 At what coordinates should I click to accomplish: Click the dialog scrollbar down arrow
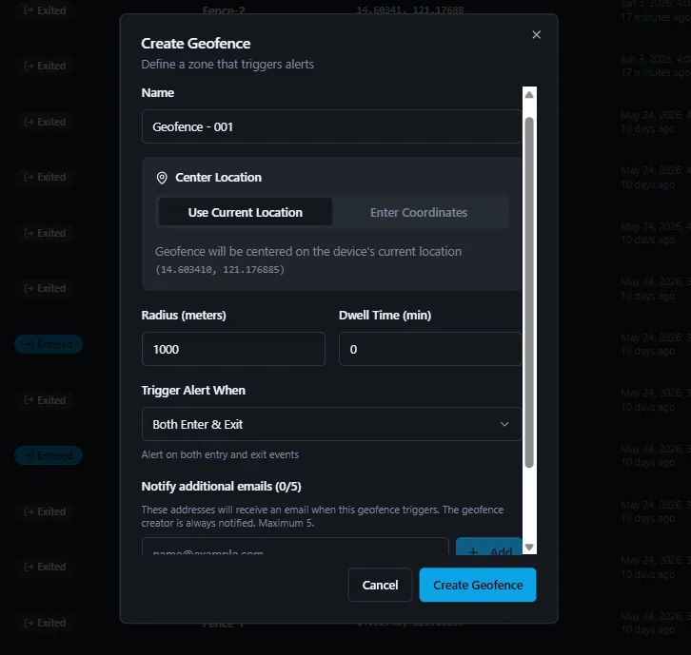pyautogui.click(x=529, y=548)
